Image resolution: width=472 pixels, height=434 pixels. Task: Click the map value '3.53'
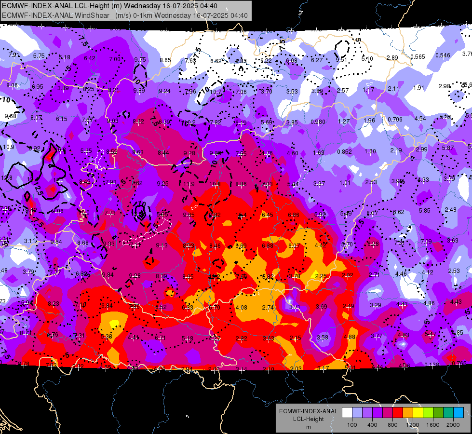292,92
